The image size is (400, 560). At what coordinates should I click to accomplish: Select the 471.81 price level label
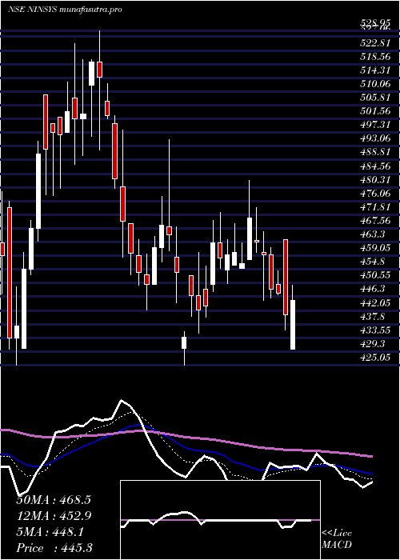pos(374,206)
